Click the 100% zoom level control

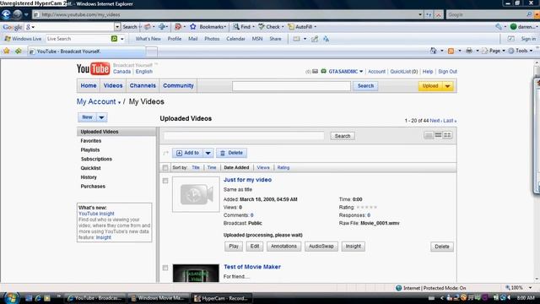pyautogui.click(x=519, y=288)
